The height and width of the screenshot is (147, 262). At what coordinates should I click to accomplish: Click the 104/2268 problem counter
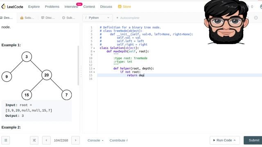pos(61,140)
